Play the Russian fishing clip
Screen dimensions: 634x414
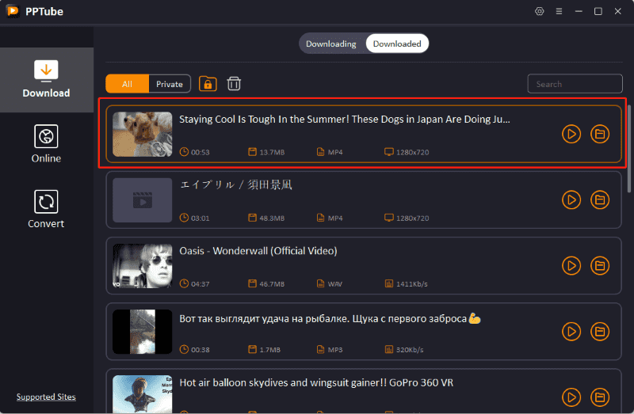tap(571, 332)
